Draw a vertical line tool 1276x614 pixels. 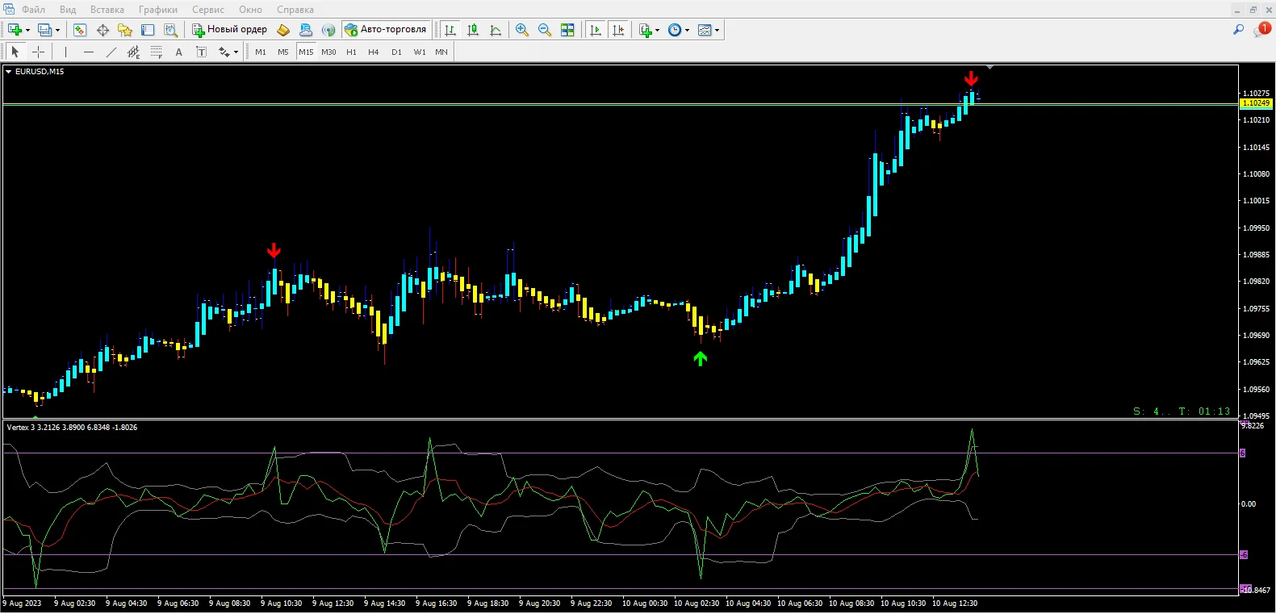(x=65, y=52)
